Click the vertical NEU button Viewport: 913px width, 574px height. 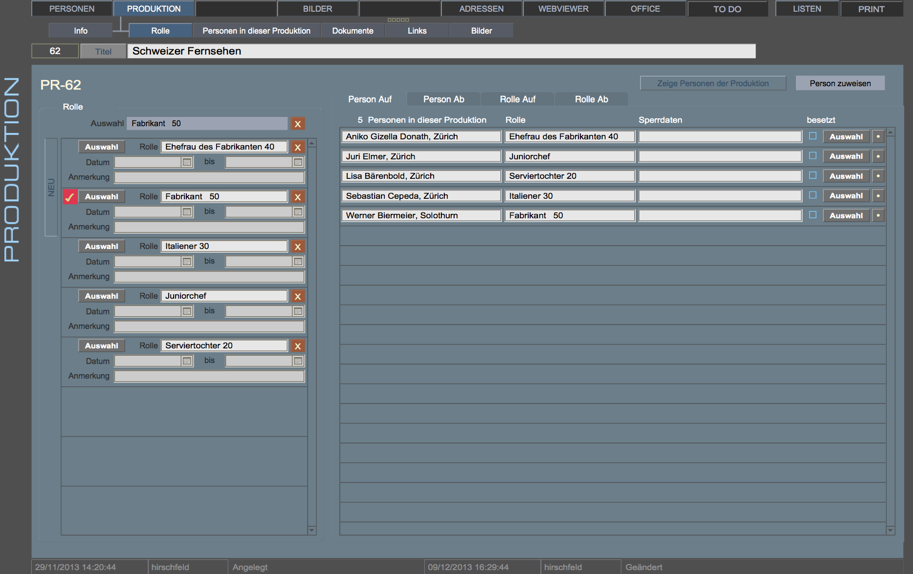click(51, 188)
